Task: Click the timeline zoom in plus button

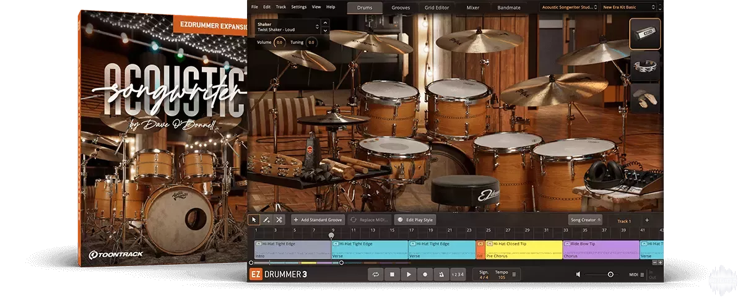Action: [x=661, y=262]
